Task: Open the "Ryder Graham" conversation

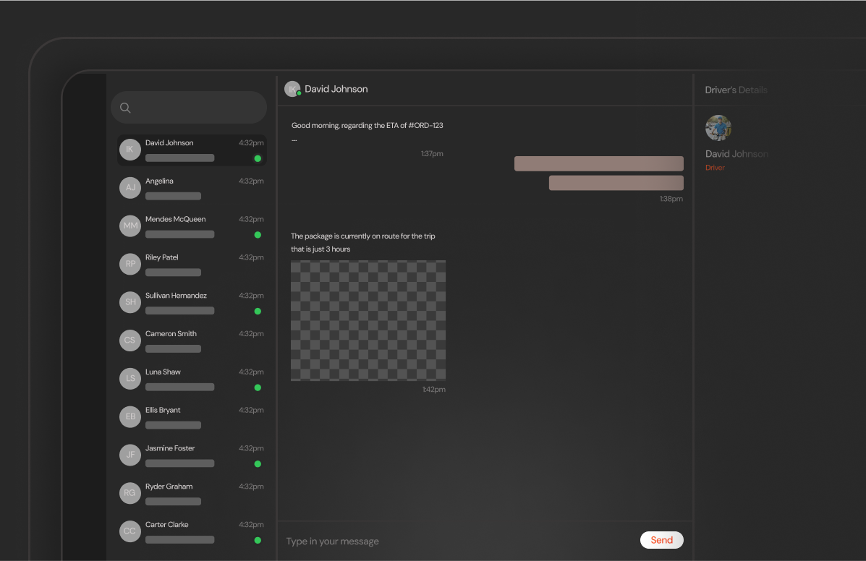Action: coord(169,487)
